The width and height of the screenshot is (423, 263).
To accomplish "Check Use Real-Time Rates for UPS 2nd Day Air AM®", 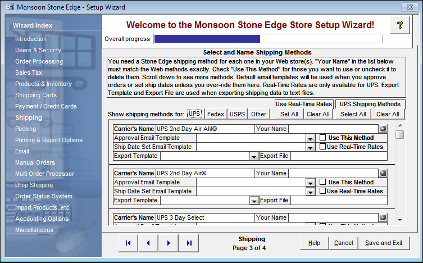I will pos(322,147).
